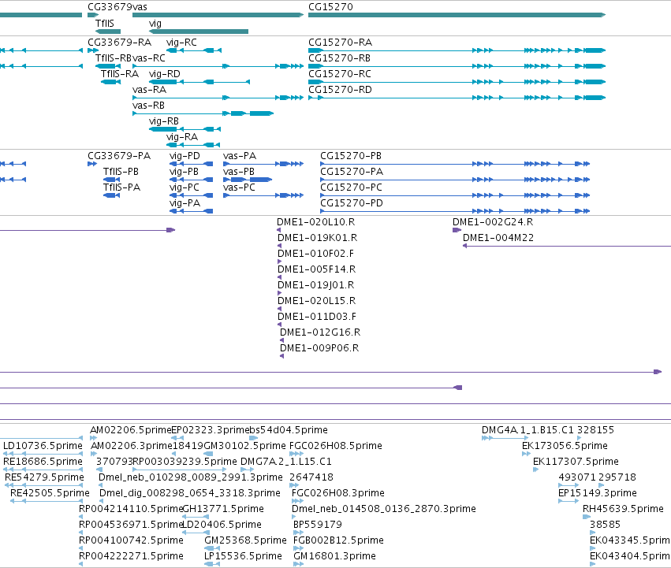Select the EK173056.5prime EST label
The image size is (671, 568).
(x=565, y=446)
